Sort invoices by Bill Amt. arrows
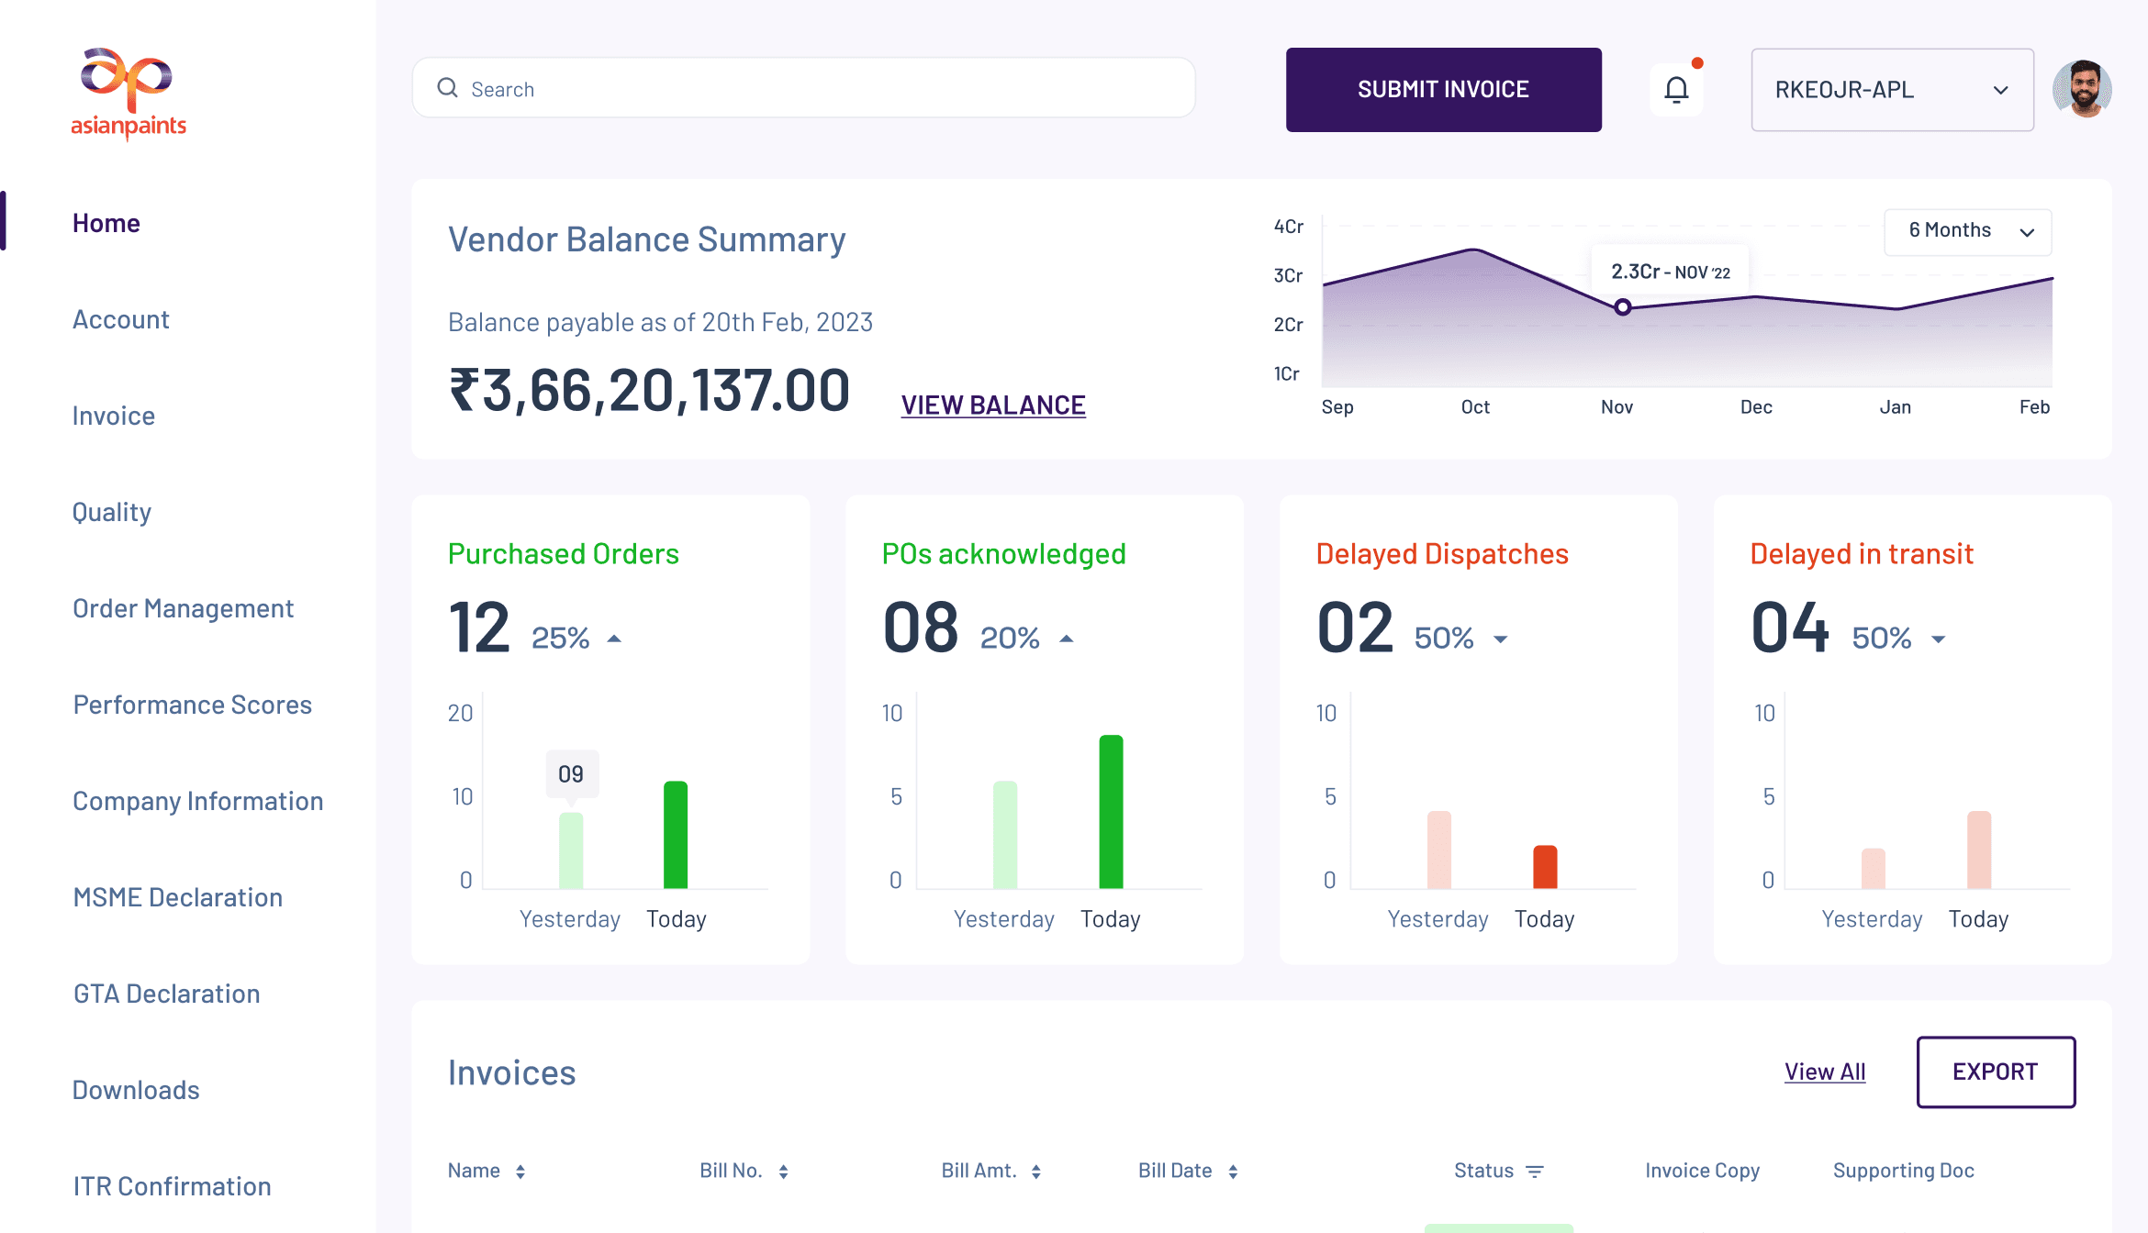 click(1036, 1172)
